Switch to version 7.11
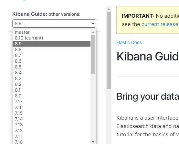The height and width of the screenshot is (144, 179). [x=51, y=136]
